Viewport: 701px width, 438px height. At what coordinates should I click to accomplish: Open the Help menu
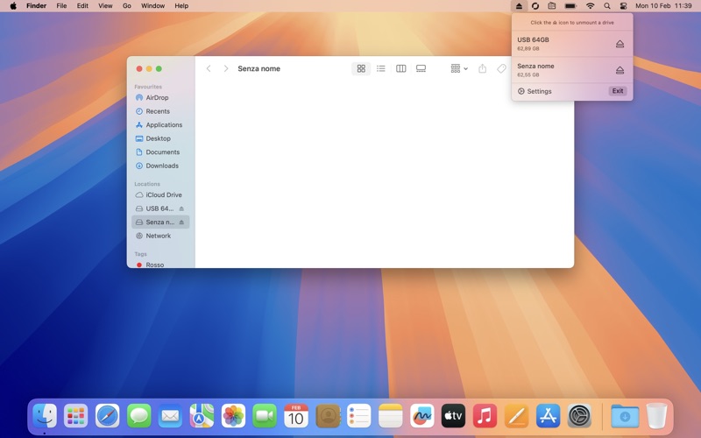(x=181, y=6)
